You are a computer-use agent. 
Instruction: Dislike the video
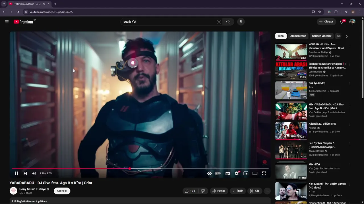[203, 191]
